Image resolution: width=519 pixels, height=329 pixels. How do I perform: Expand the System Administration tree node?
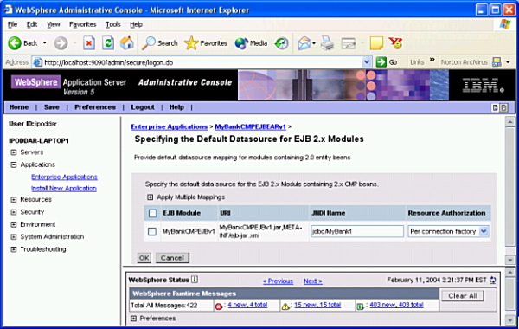[14, 237]
